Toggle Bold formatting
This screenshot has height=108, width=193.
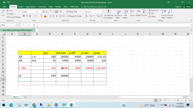[24, 16]
